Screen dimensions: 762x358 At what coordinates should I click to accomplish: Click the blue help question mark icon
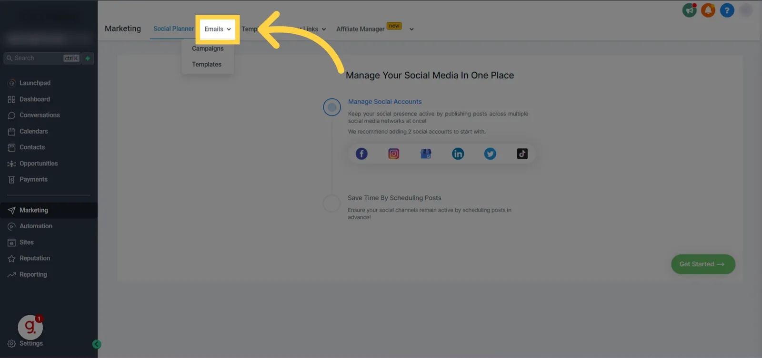pyautogui.click(x=727, y=10)
